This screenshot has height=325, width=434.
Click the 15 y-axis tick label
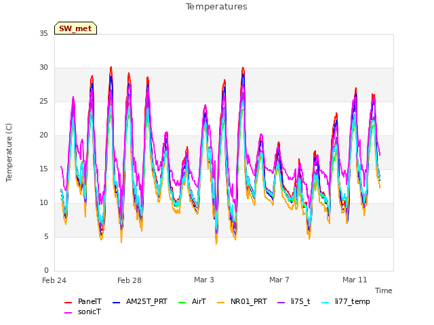(43, 169)
